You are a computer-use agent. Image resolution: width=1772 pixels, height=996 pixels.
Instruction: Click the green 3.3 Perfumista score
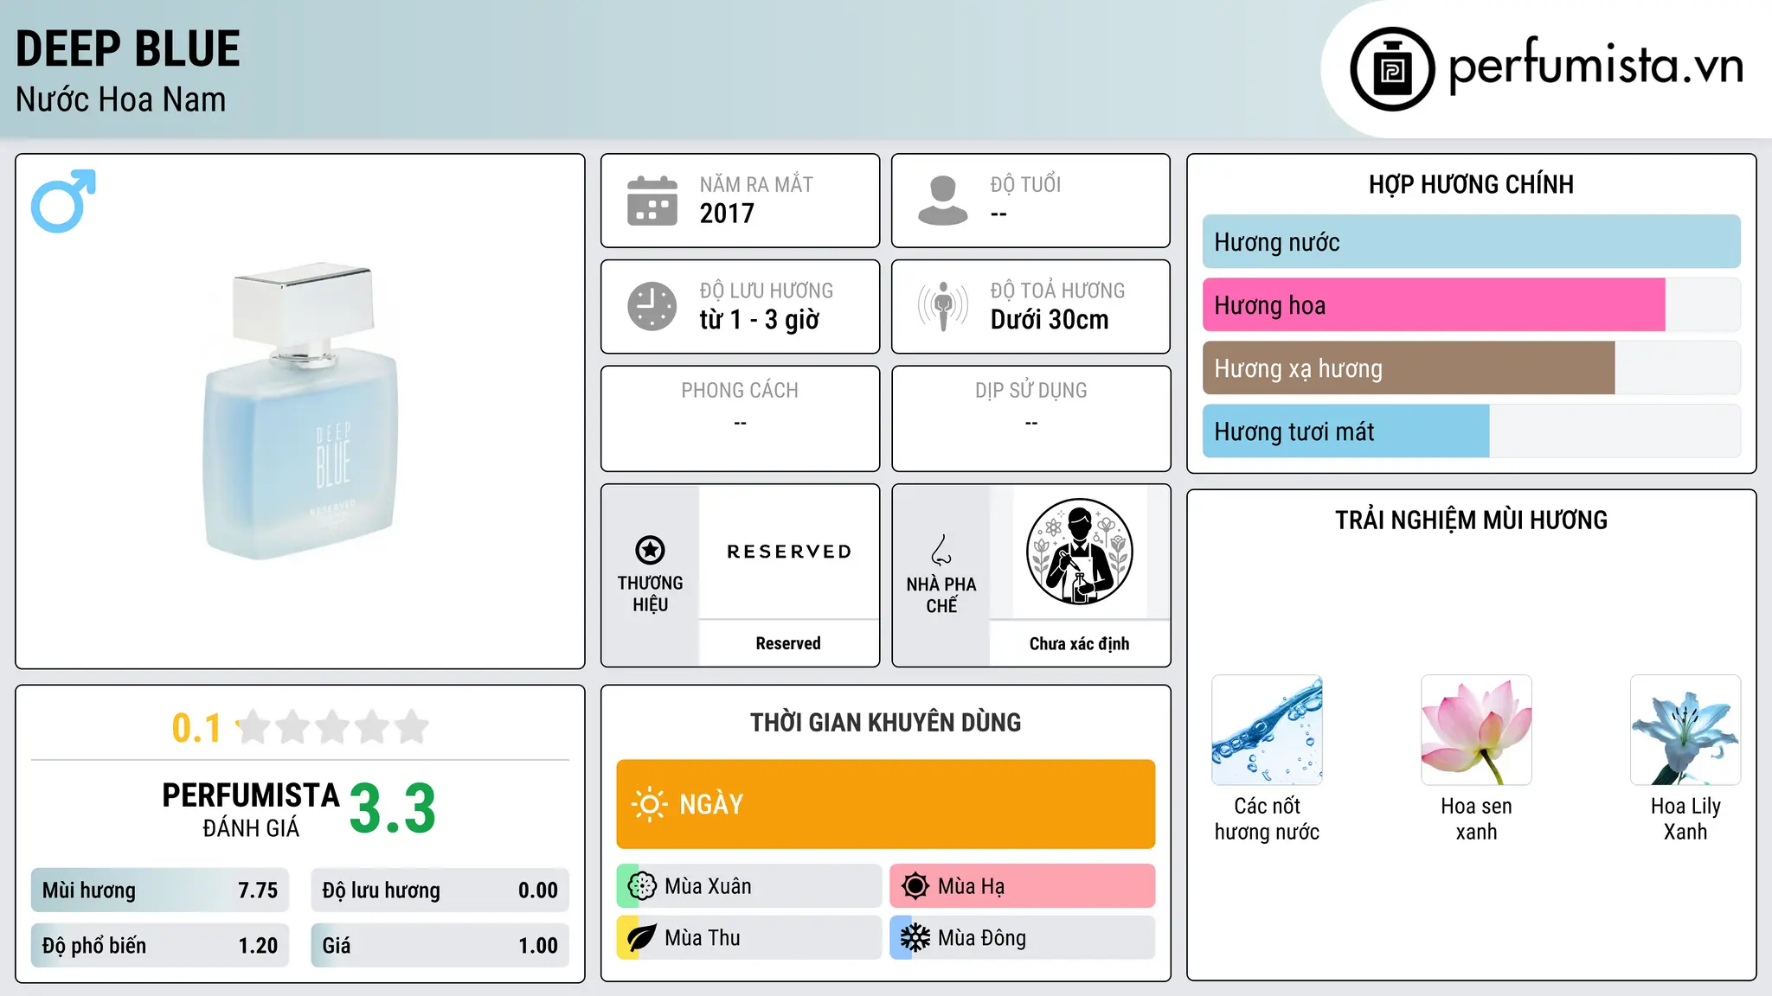[x=393, y=808]
